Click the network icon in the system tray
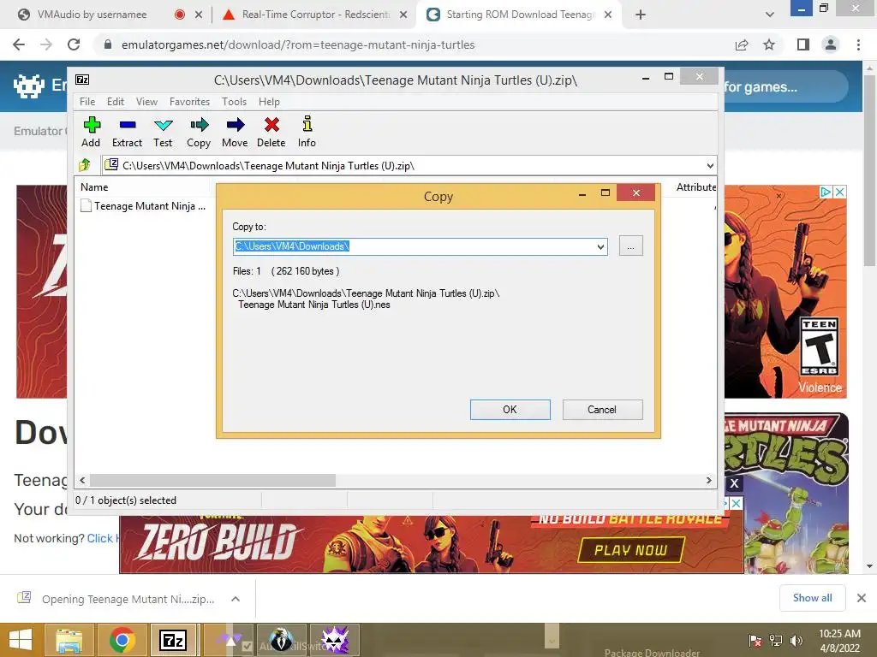Screen dimensions: 877x657 (776, 641)
